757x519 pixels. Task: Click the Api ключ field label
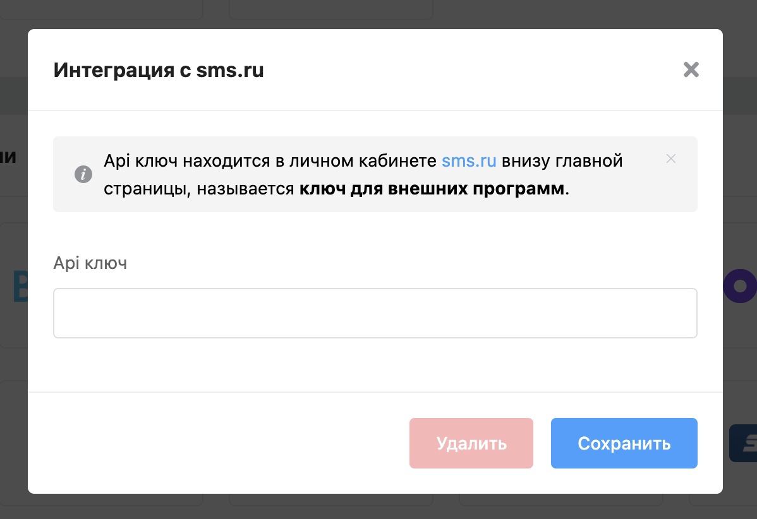(90, 263)
